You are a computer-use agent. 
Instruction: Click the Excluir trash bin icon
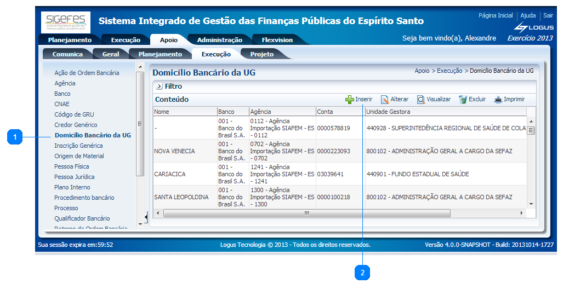(463, 100)
